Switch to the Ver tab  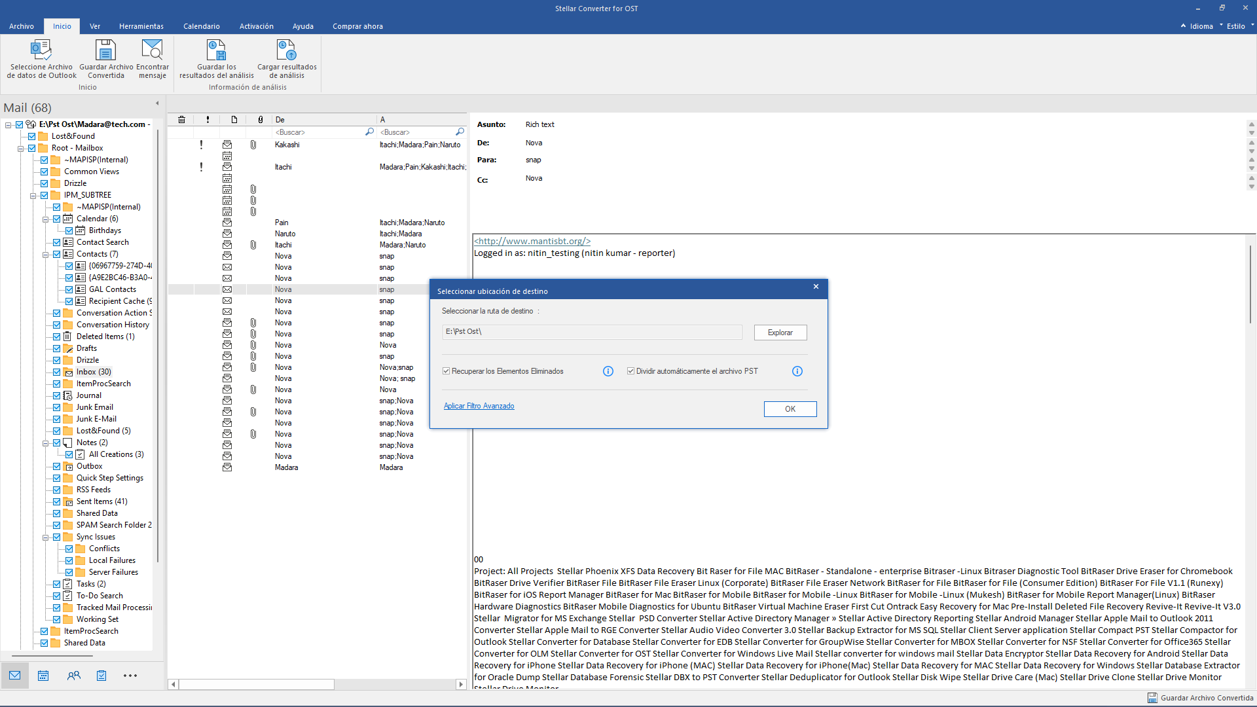[95, 26]
